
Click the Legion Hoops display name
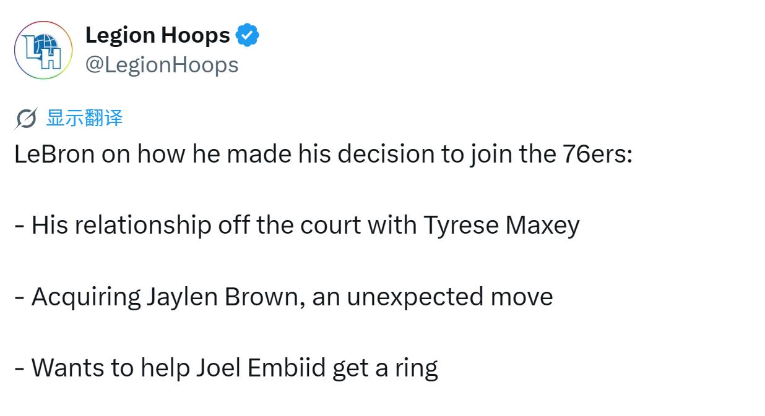158,35
